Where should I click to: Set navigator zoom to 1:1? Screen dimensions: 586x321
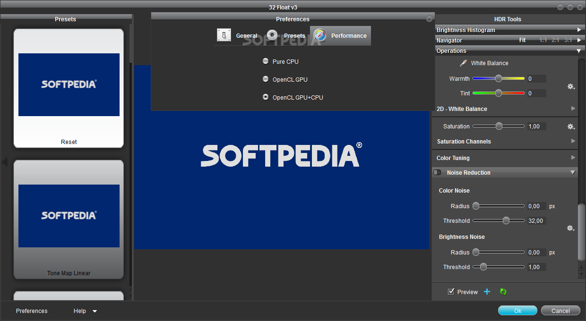click(x=543, y=40)
